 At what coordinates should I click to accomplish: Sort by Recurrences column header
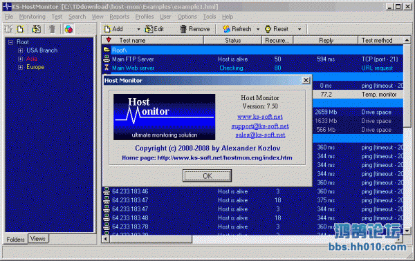pos(277,41)
